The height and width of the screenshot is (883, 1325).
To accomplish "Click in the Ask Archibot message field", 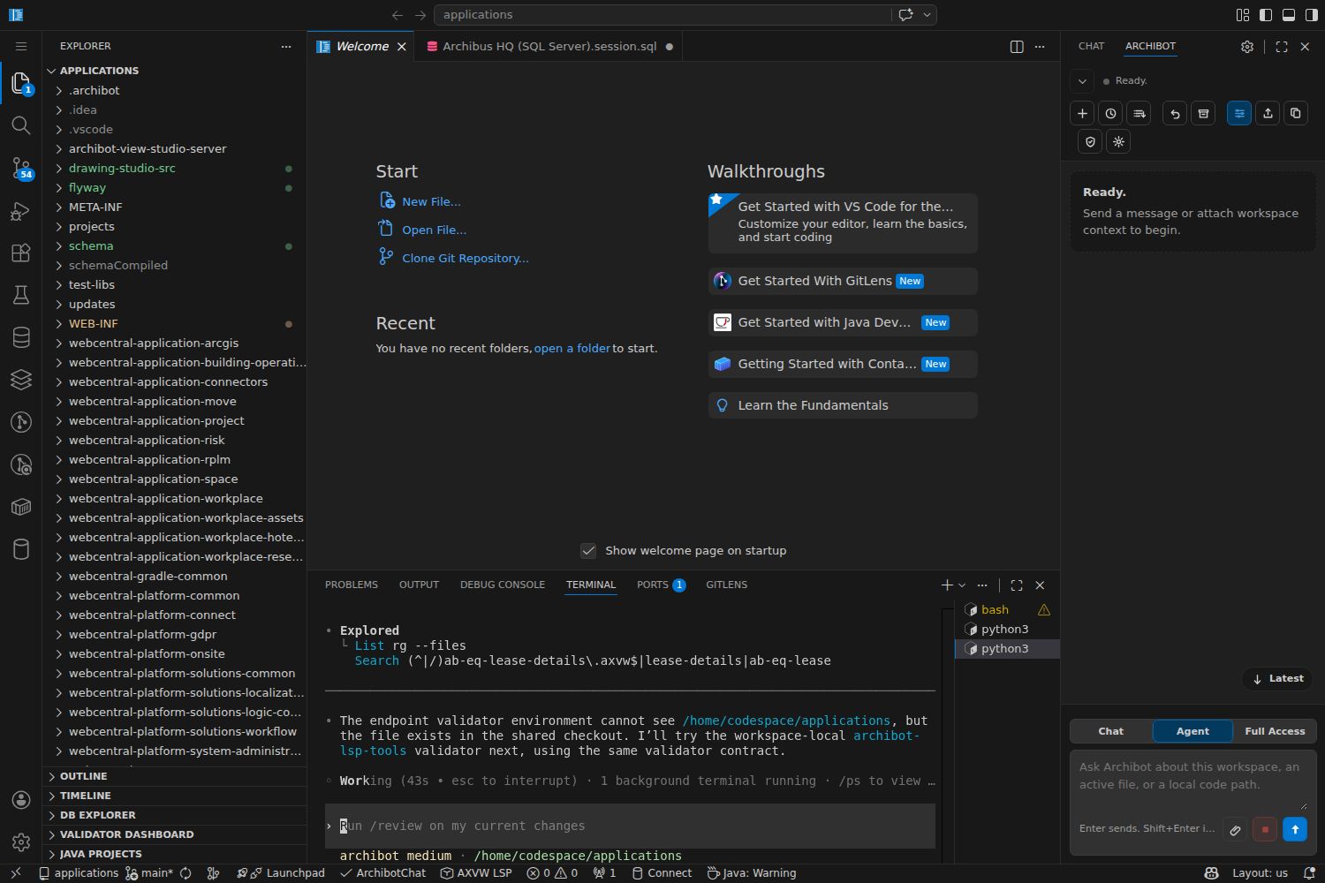I will [x=1192, y=785].
